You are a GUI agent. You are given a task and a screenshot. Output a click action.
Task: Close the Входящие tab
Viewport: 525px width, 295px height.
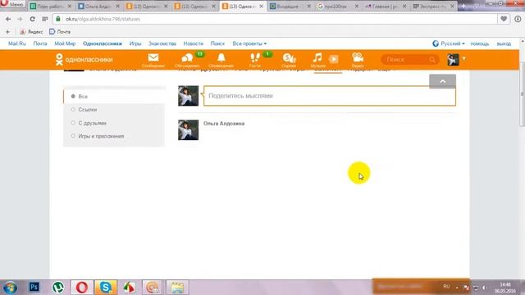[x=308, y=7]
